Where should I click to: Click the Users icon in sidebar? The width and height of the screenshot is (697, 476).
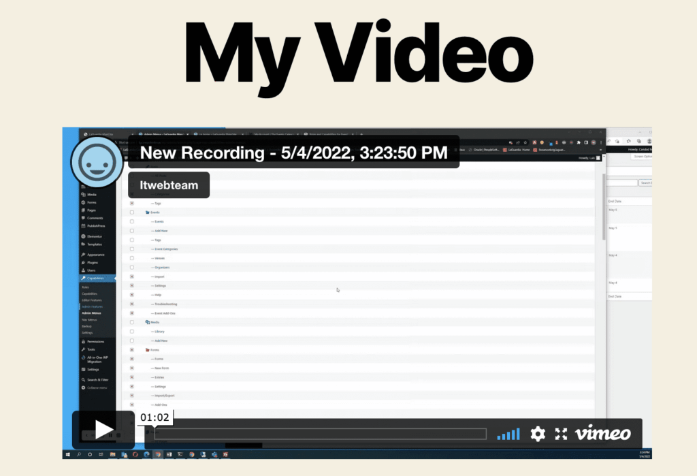click(83, 270)
